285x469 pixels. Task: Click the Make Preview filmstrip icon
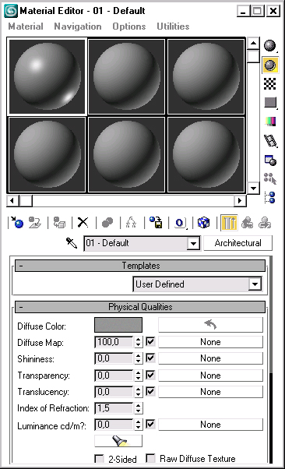point(270,140)
